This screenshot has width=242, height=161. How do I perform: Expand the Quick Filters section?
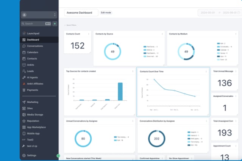pyautogui.click(x=70, y=25)
